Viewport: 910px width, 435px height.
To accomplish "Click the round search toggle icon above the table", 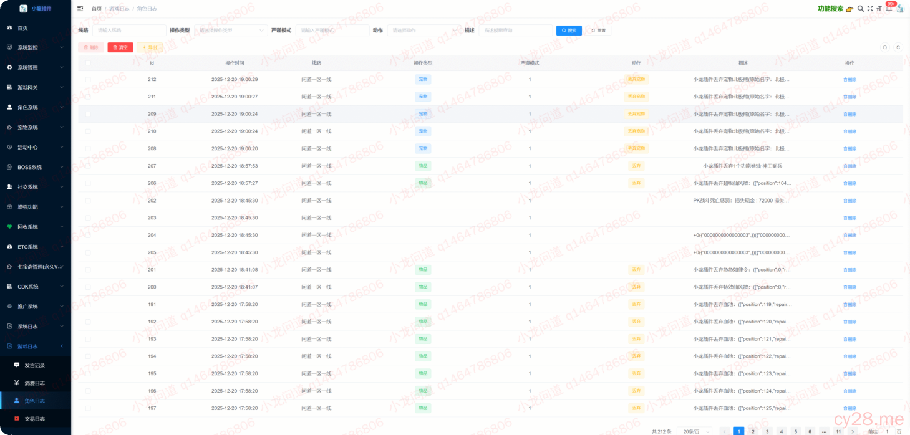I will point(884,47).
